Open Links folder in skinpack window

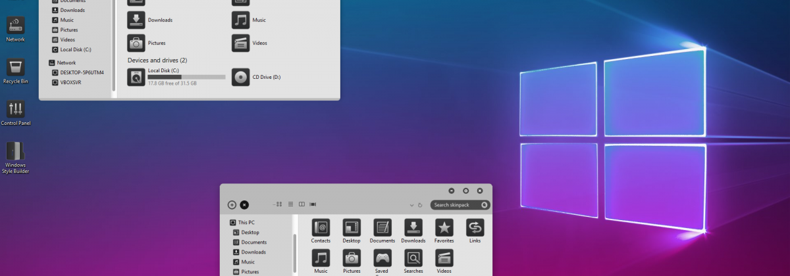coord(475,231)
